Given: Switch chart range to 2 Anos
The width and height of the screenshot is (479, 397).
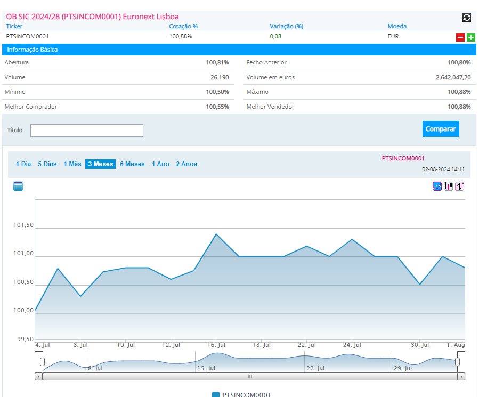Looking at the screenshot, I should point(186,164).
